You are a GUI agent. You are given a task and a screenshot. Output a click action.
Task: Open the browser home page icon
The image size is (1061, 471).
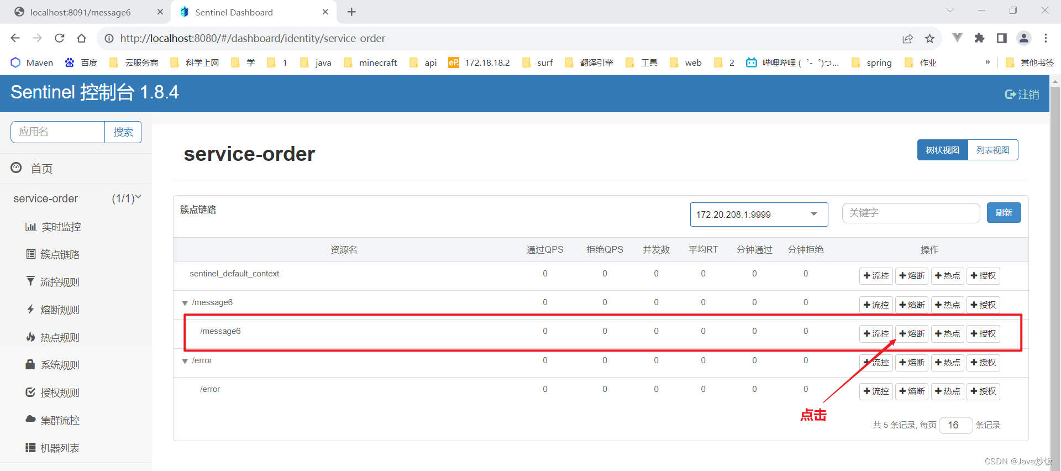pyautogui.click(x=82, y=38)
